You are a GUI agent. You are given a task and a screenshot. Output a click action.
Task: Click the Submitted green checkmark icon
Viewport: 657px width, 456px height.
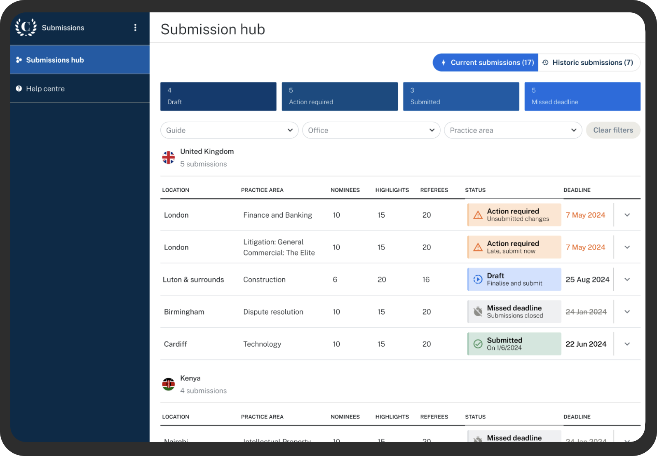pos(478,344)
